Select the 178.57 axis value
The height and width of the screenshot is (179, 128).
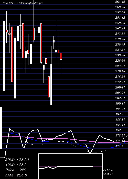point(120,136)
